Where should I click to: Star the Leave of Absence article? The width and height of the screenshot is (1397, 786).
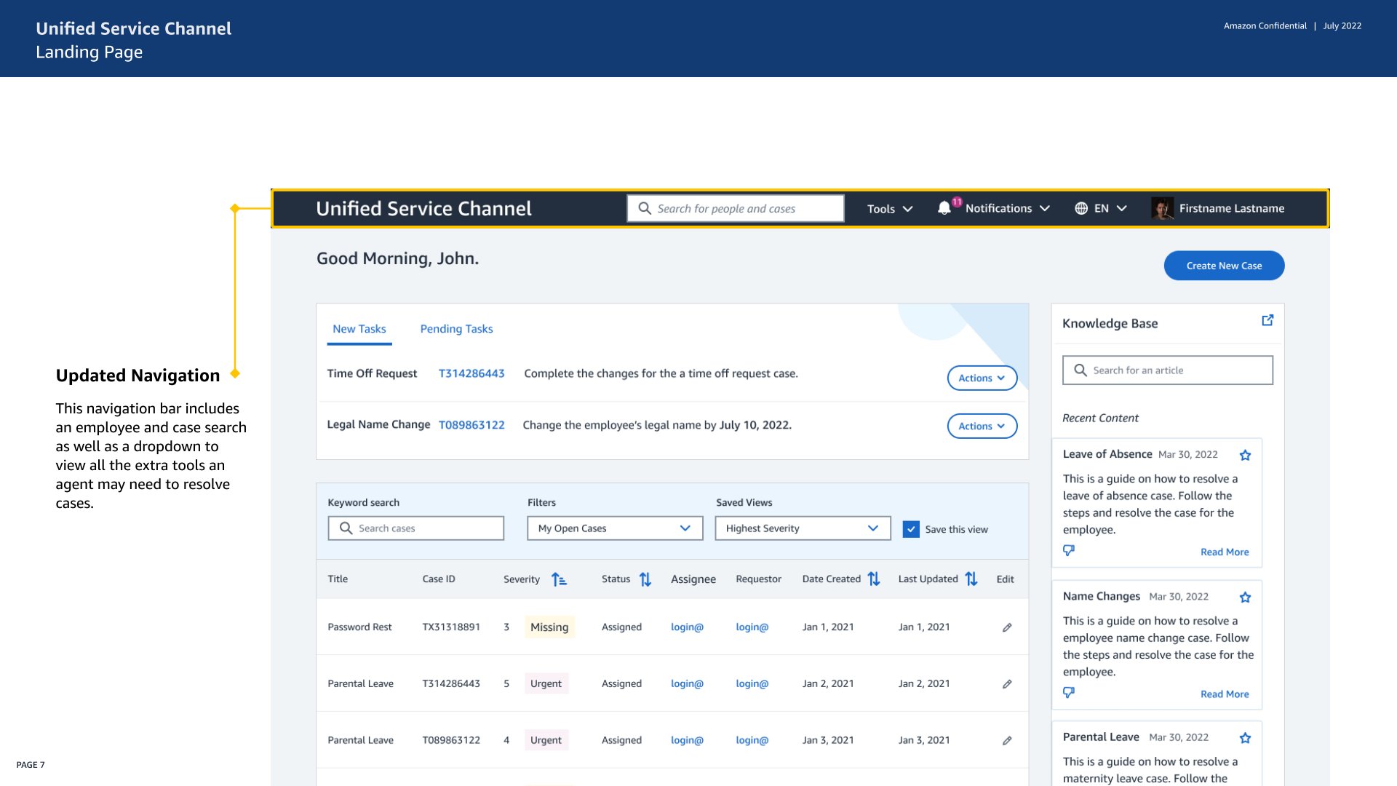tap(1245, 455)
